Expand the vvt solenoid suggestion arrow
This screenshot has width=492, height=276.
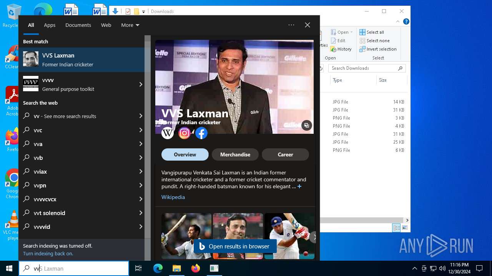[141, 213]
